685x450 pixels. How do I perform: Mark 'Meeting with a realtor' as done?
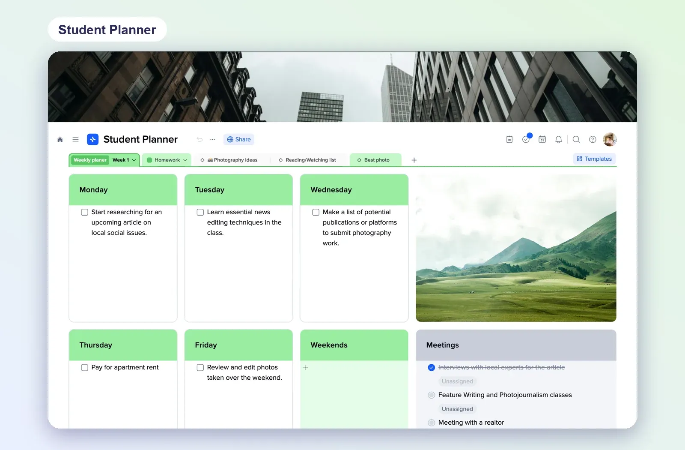(x=431, y=423)
